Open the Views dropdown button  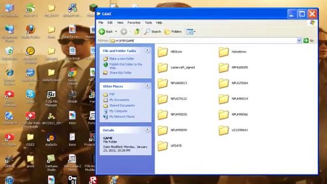click(x=191, y=32)
